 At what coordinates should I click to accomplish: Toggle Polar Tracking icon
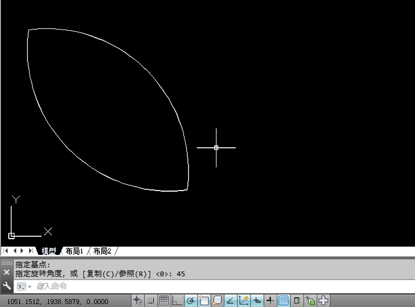[x=190, y=301]
